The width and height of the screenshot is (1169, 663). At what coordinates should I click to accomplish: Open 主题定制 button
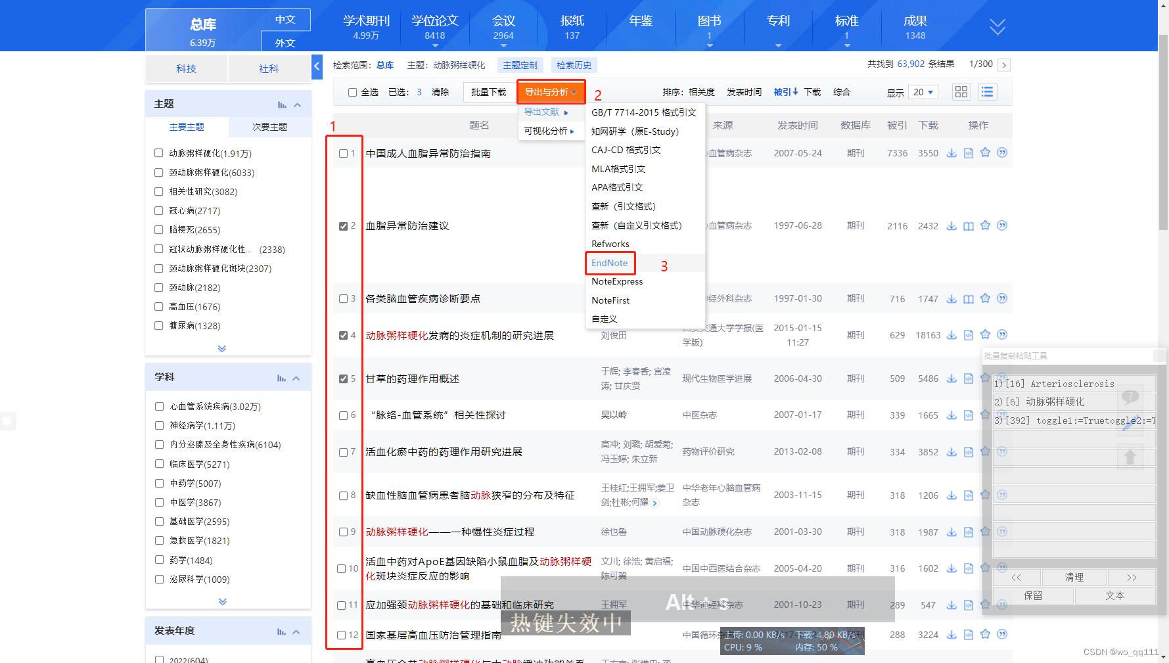pos(520,65)
